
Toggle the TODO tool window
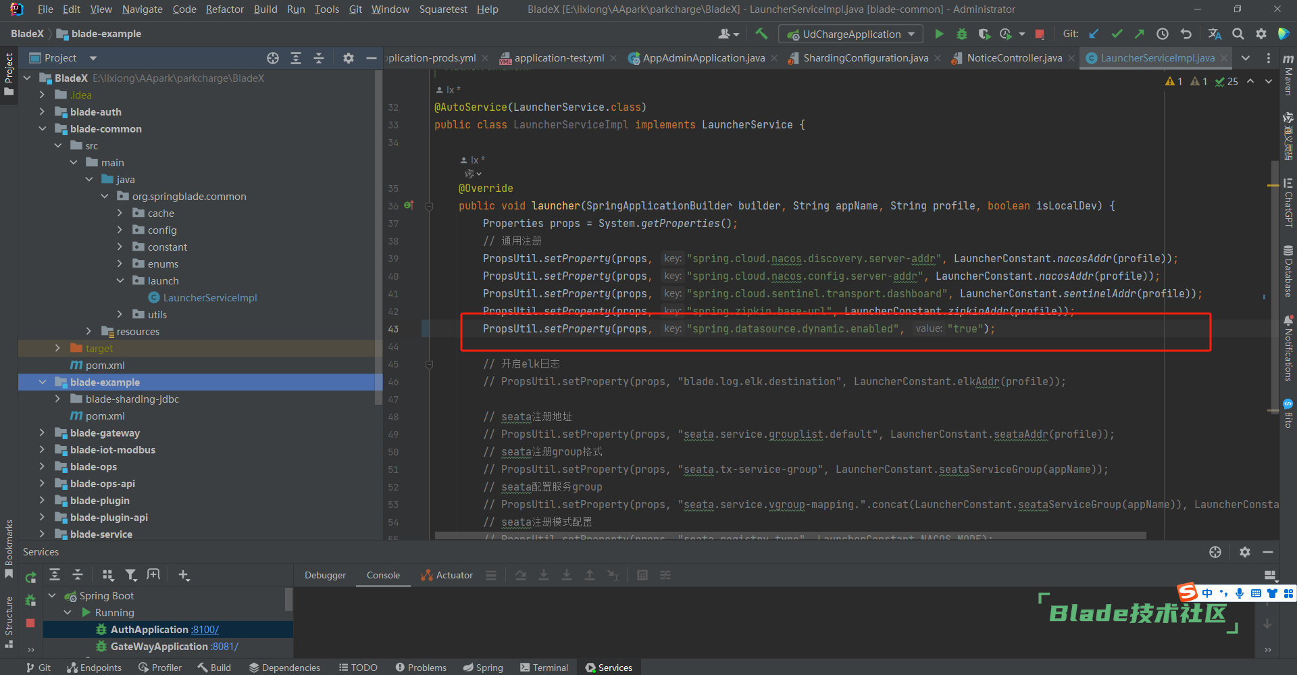[x=358, y=668]
